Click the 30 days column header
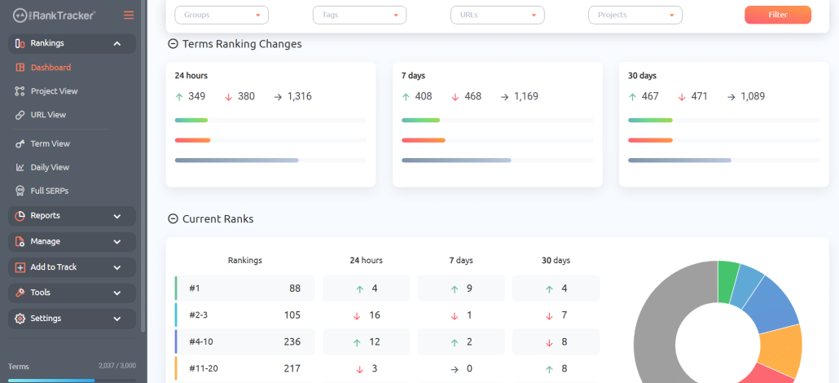Viewport: 839px width, 383px height. (556, 260)
